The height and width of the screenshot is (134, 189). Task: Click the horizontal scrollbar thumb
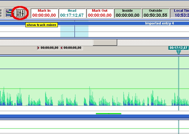105,43
